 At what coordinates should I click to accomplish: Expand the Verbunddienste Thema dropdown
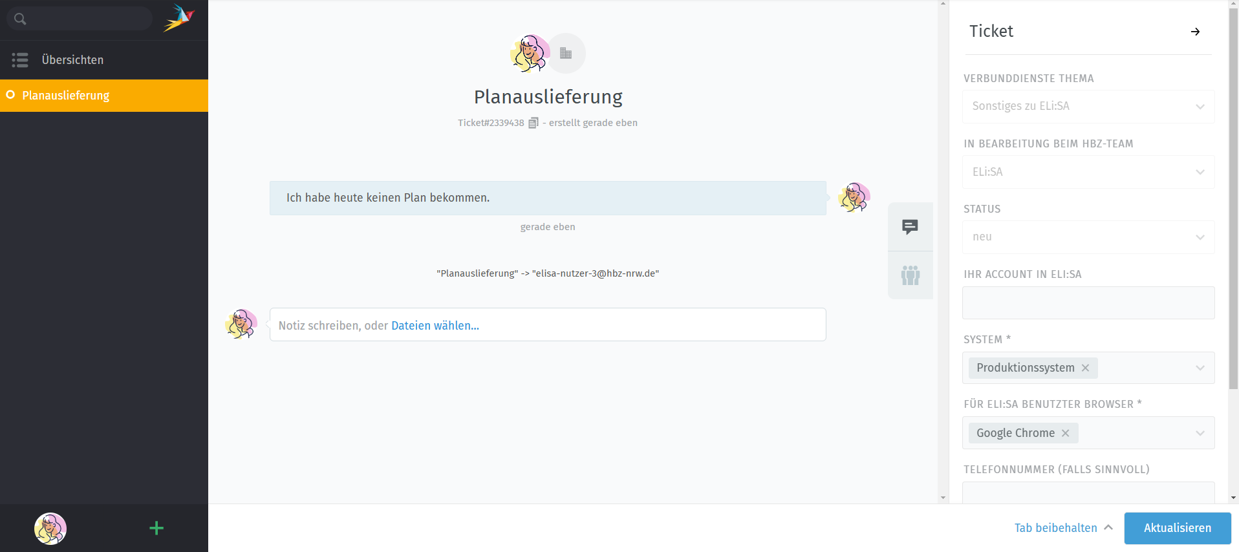coord(1200,107)
